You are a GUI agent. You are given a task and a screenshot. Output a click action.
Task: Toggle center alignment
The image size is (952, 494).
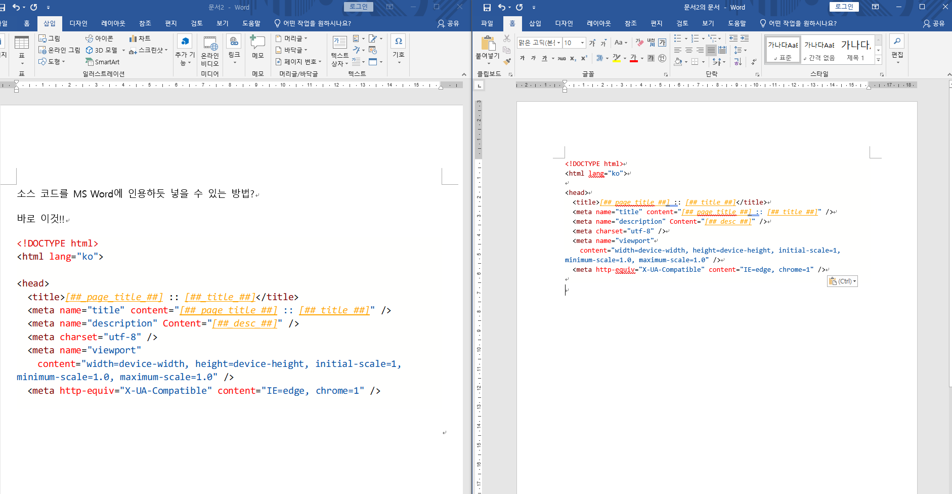click(689, 50)
